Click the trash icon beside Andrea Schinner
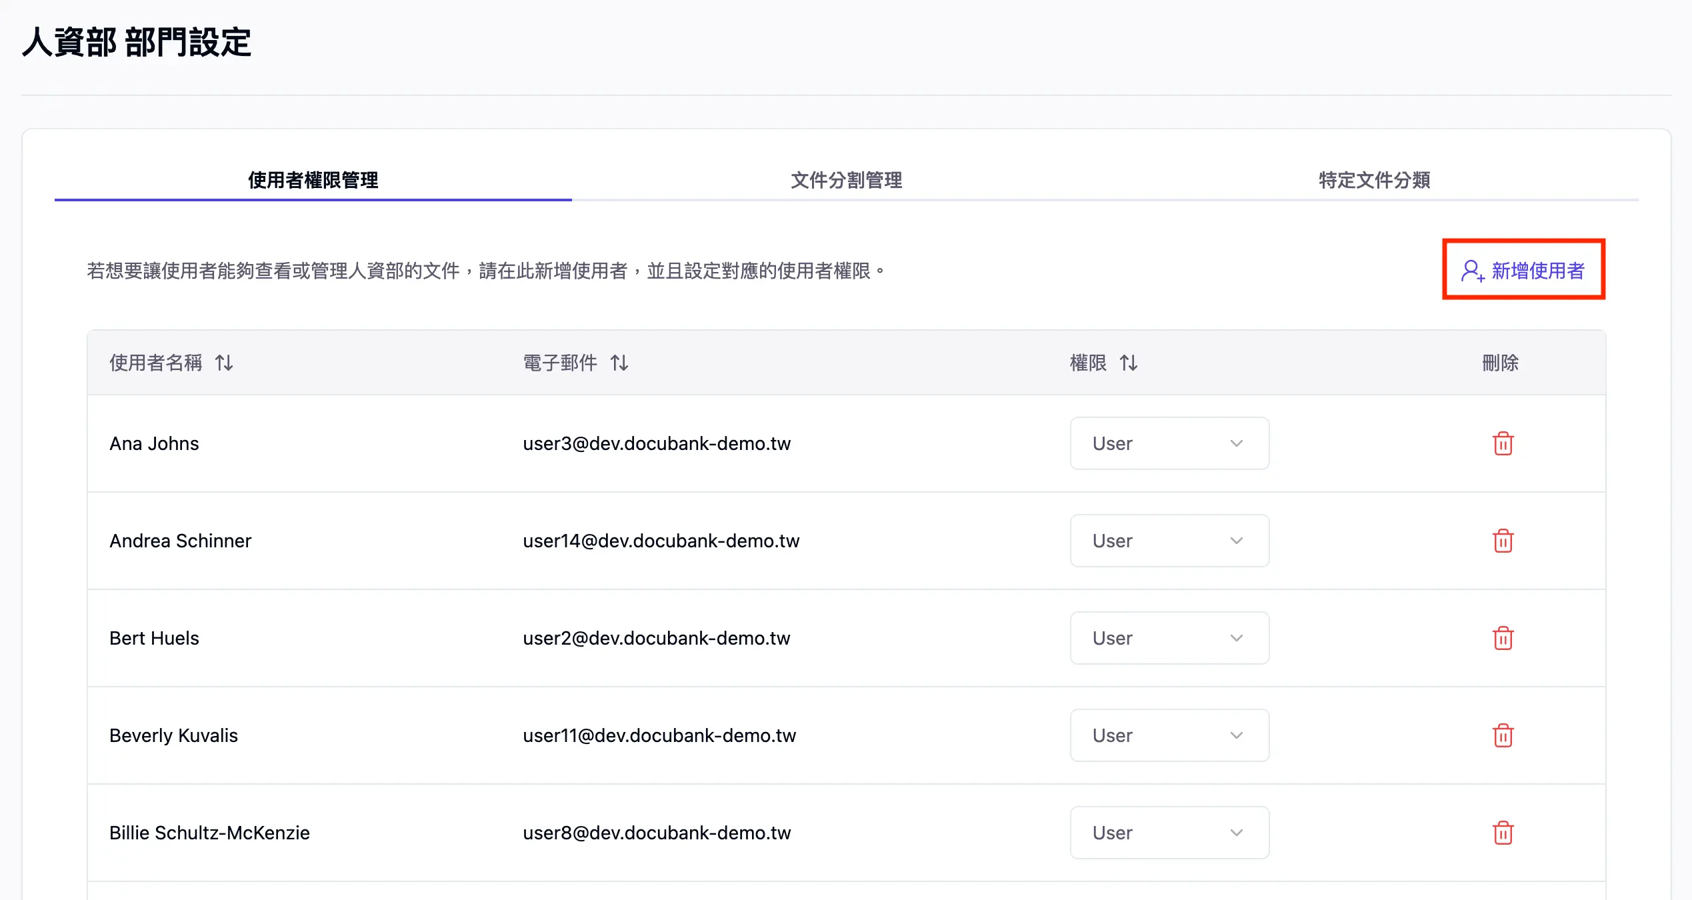Screen dimensions: 1692x900 pyautogui.click(x=1503, y=541)
